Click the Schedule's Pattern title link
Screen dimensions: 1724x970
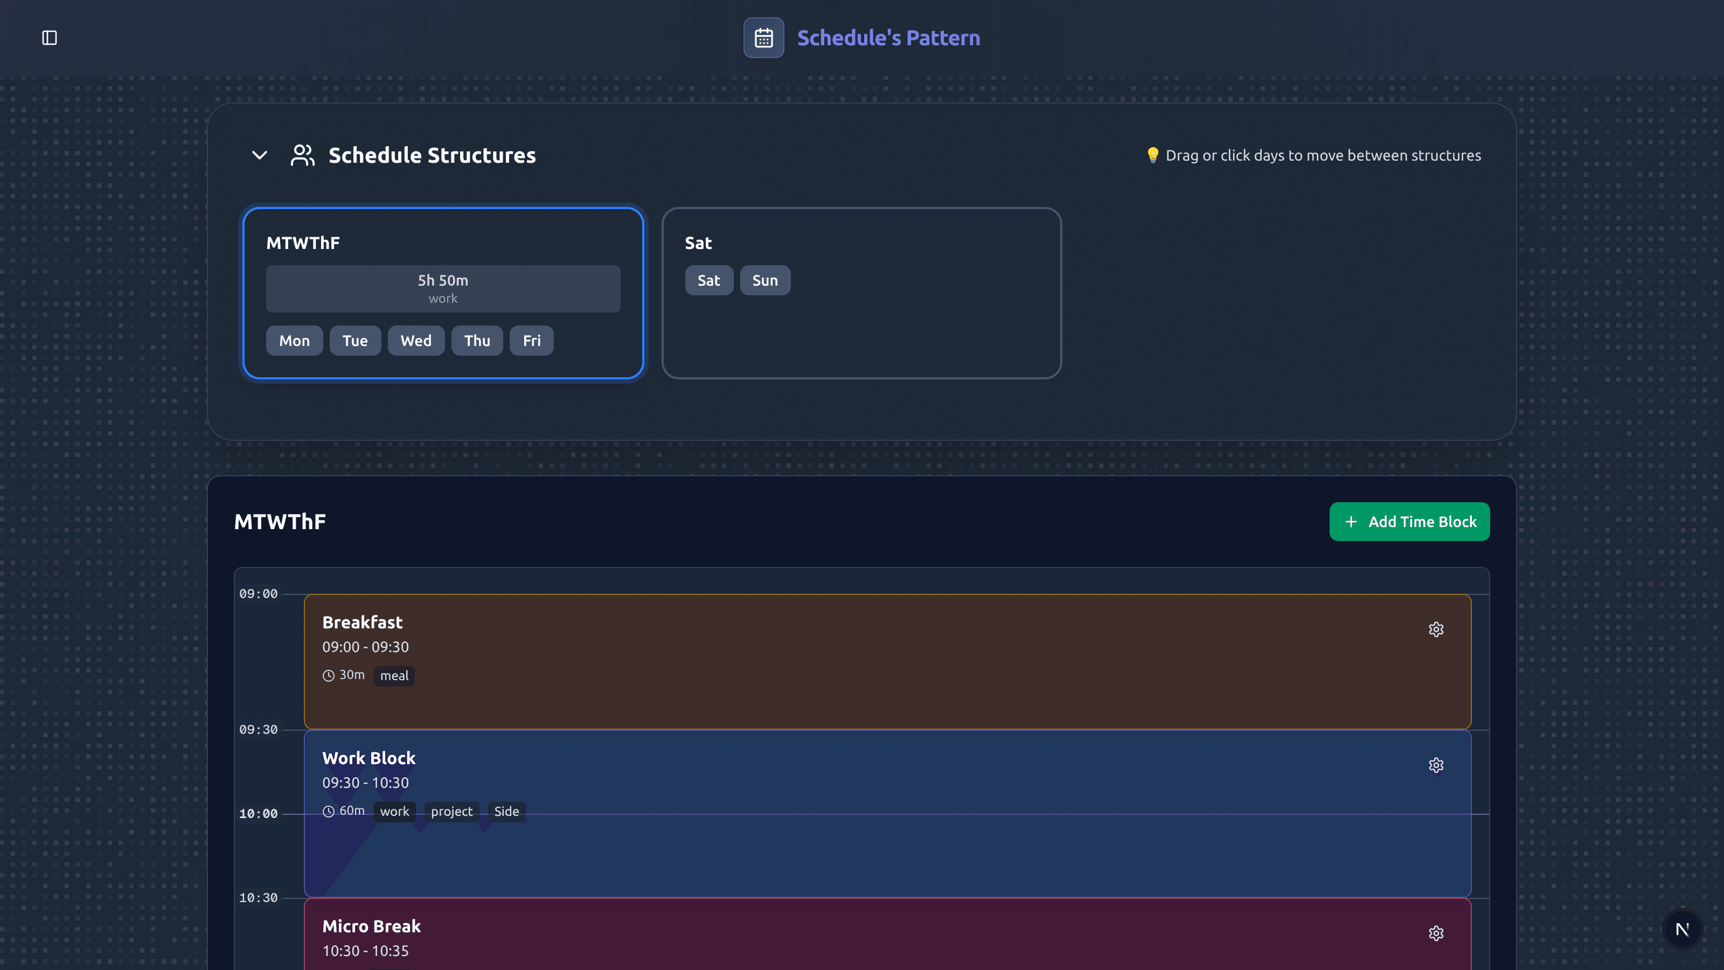(888, 38)
